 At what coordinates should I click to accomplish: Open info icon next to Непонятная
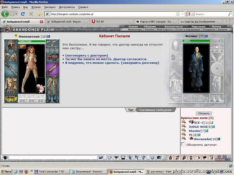pos(49,36)
